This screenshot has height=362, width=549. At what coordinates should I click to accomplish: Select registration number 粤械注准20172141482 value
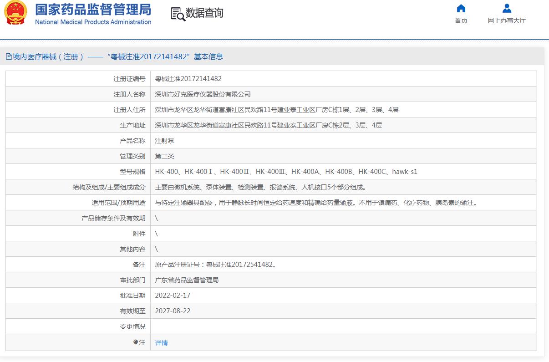click(188, 79)
